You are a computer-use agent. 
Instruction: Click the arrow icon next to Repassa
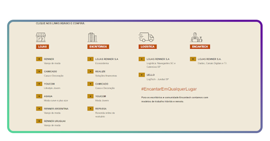90,108
